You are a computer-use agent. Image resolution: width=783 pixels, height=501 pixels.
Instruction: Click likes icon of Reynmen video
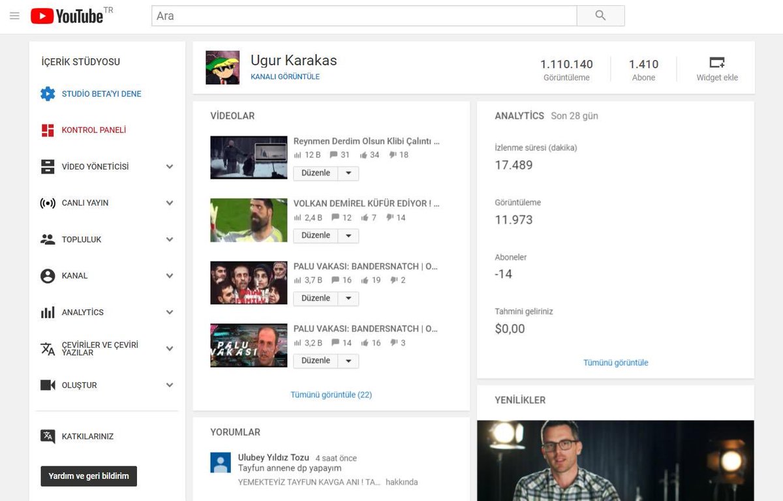(x=363, y=155)
